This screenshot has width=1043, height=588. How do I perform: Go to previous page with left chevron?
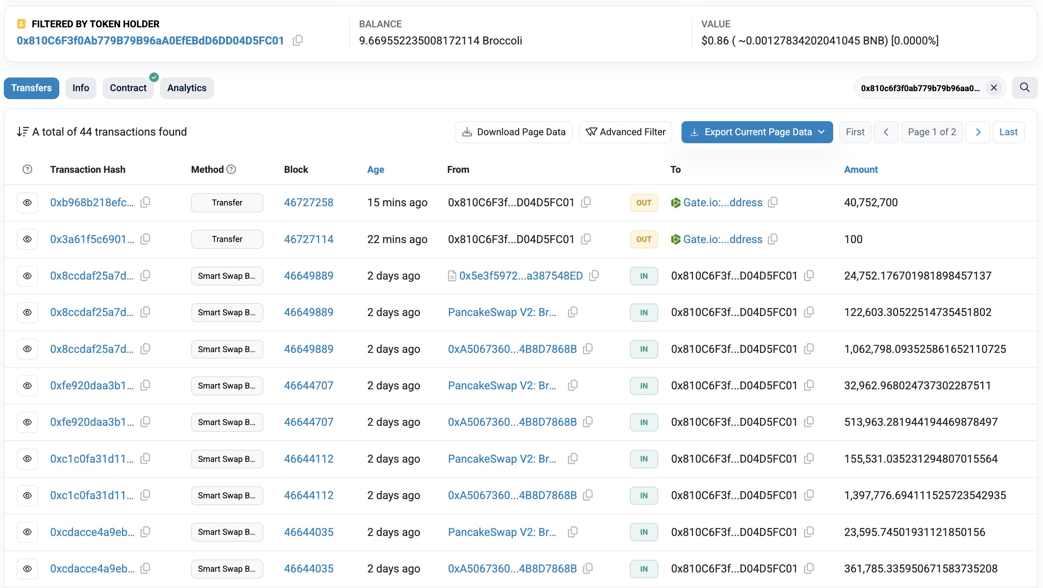pyautogui.click(x=886, y=132)
